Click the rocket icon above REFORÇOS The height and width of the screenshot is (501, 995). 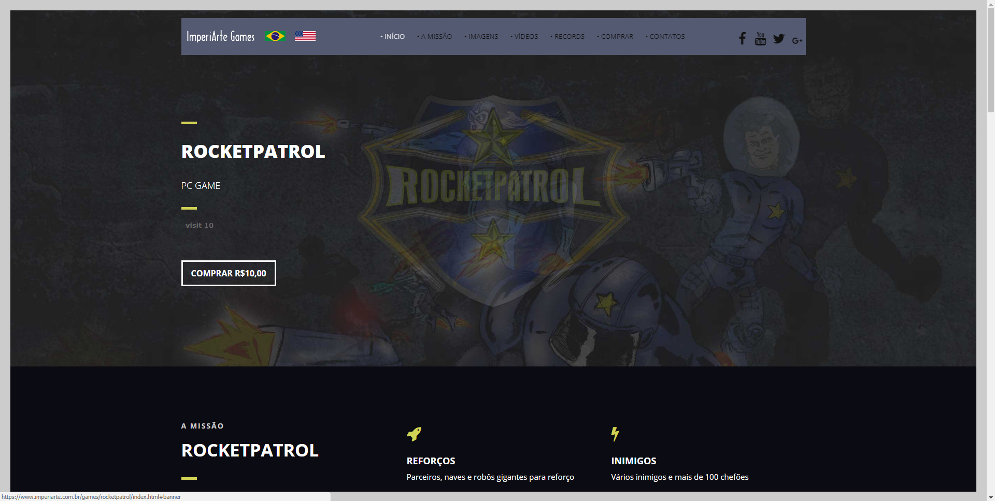pyautogui.click(x=414, y=434)
